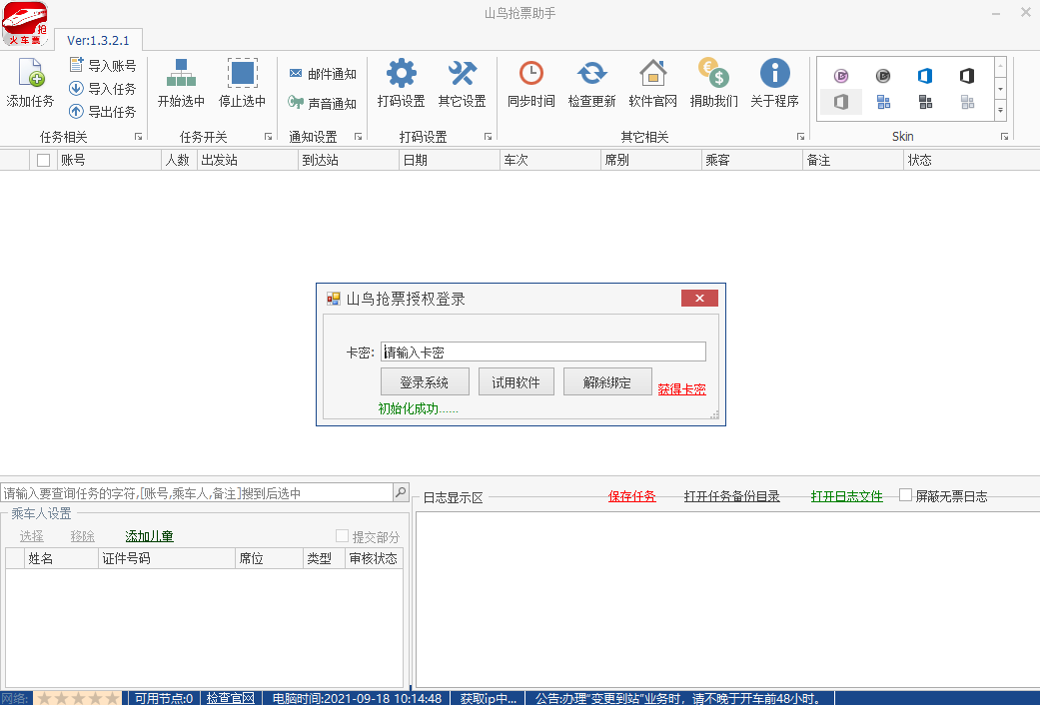
Task: Click the search magnifier icon
Action: tap(401, 492)
